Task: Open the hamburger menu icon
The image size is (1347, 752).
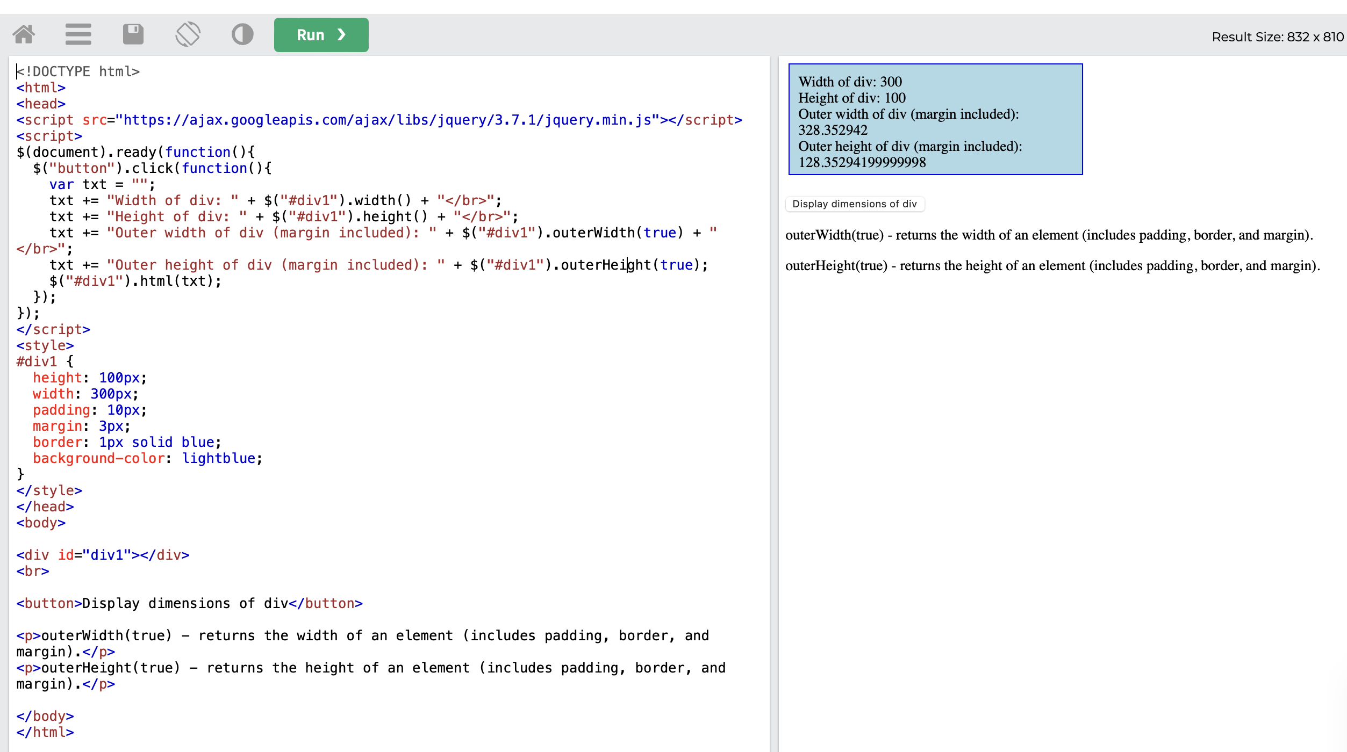Action: 78,34
